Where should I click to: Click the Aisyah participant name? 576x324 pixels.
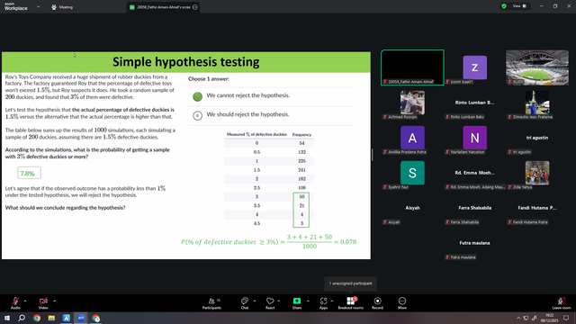(x=412, y=208)
